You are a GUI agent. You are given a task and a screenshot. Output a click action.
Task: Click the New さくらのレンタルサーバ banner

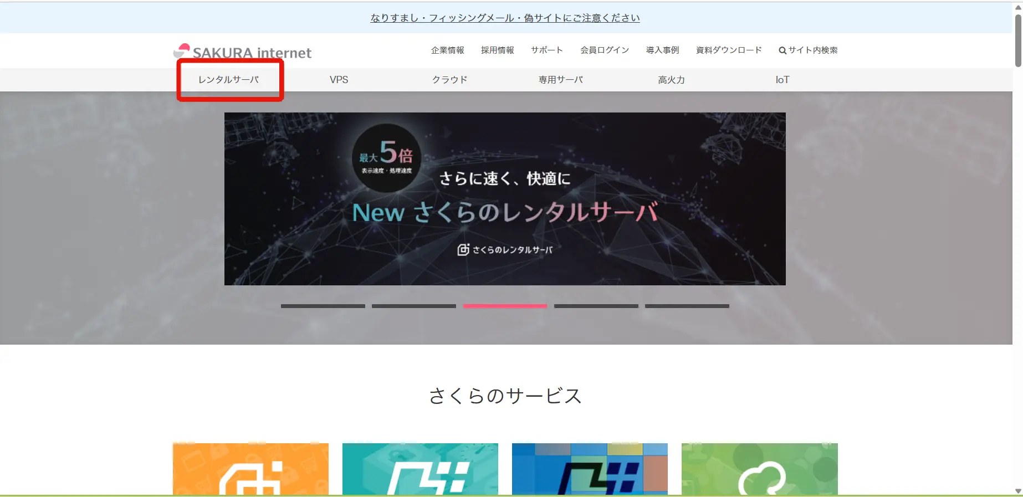point(505,199)
